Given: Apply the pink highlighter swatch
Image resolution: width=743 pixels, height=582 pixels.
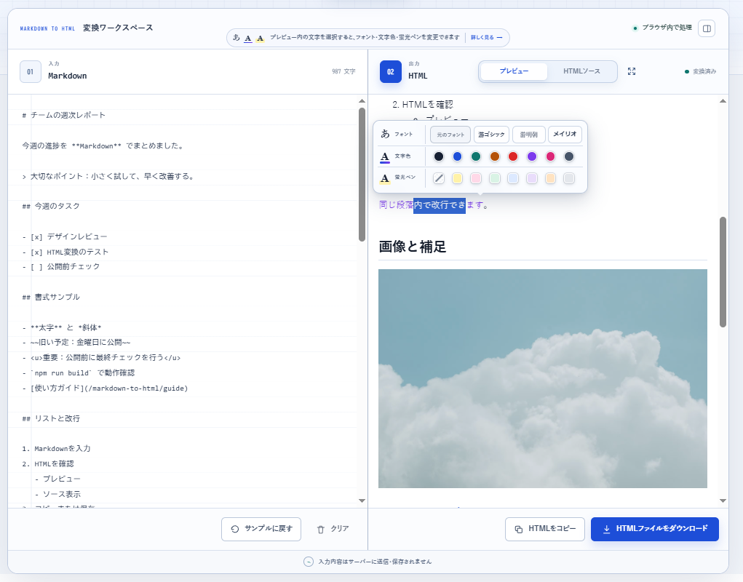Looking at the screenshot, I should click(x=476, y=178).
